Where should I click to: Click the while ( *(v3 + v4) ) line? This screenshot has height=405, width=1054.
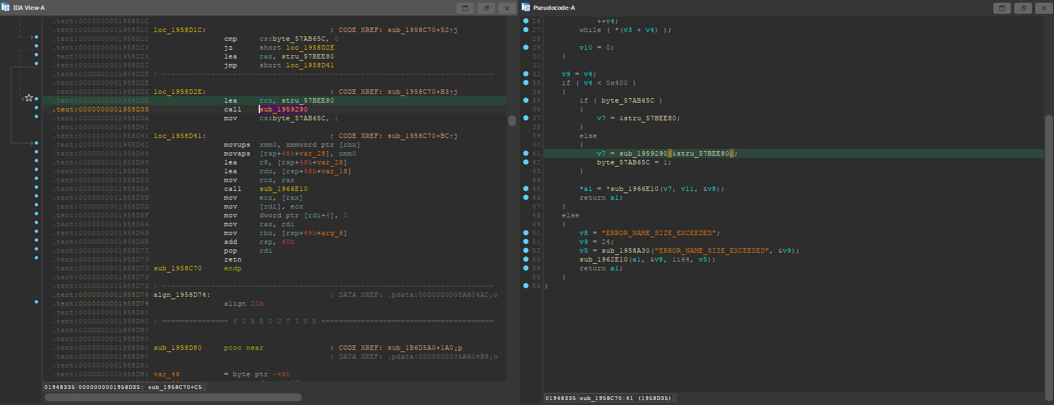tap(625, 30)
